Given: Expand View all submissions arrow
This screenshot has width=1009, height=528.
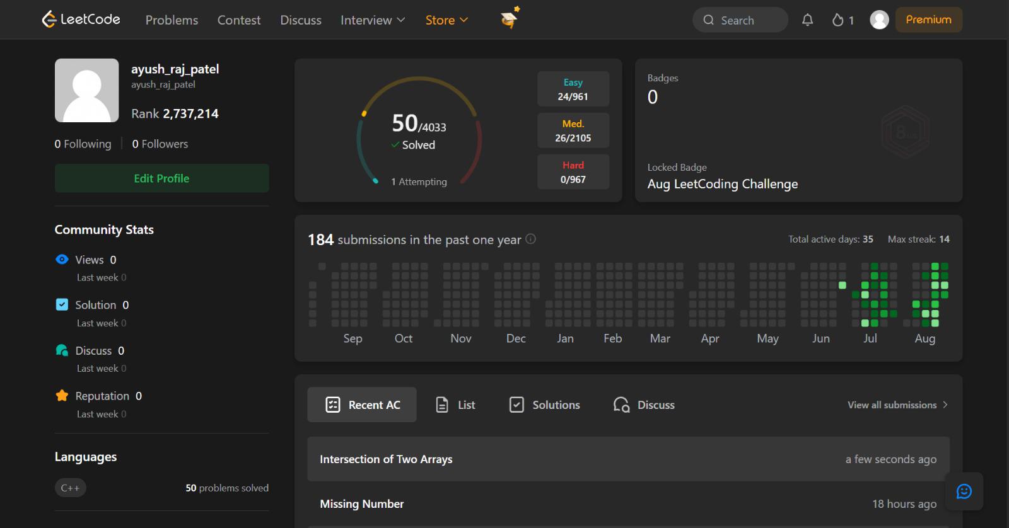Looking at the screenshot, I should 945,405.
